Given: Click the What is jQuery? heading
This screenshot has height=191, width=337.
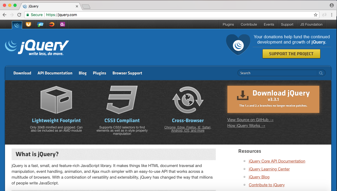Looking at the screenshot, I should (37, 154).
